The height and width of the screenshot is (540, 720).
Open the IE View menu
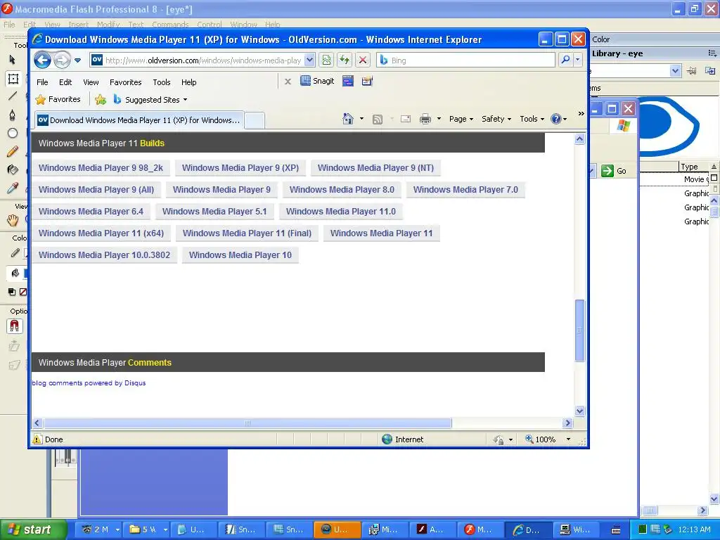click(91, 82)
